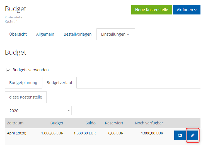Sort by the Saldo column header

tap(91, 123)
